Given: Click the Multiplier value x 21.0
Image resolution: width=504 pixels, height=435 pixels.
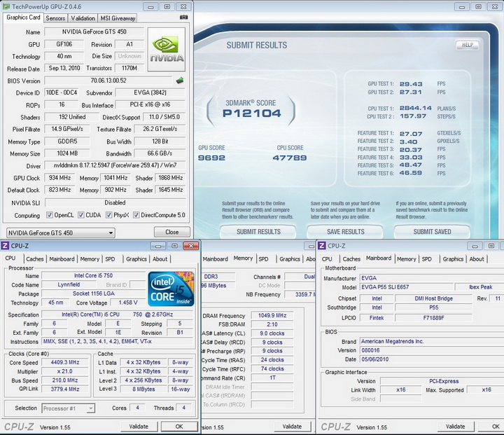Looking at the screenshot, I should tap(65, 371).
